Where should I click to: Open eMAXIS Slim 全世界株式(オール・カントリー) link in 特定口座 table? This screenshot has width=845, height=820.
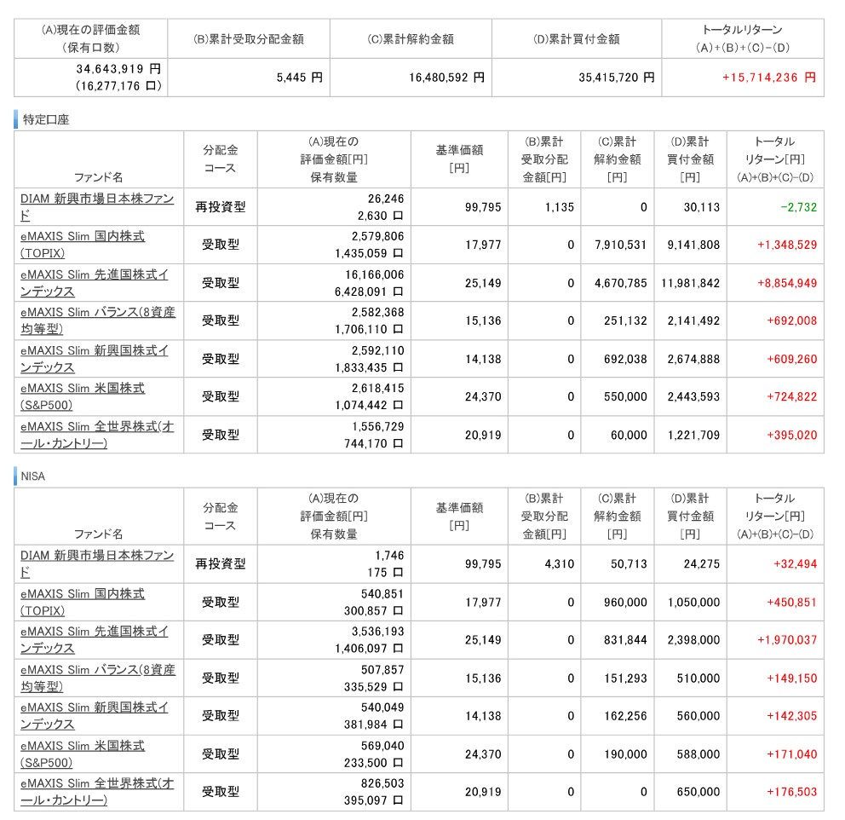(x=97, y=435)
